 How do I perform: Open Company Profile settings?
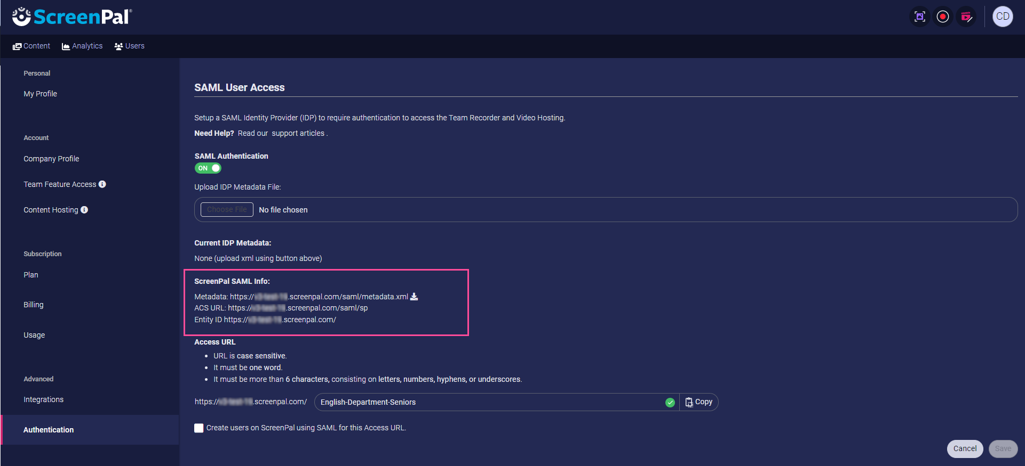(51, 159)
